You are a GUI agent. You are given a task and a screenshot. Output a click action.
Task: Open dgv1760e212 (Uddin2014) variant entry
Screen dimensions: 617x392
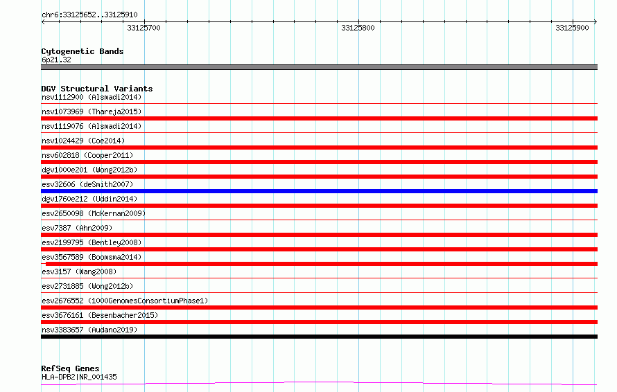pyautogui.click(x=89, y=199)
